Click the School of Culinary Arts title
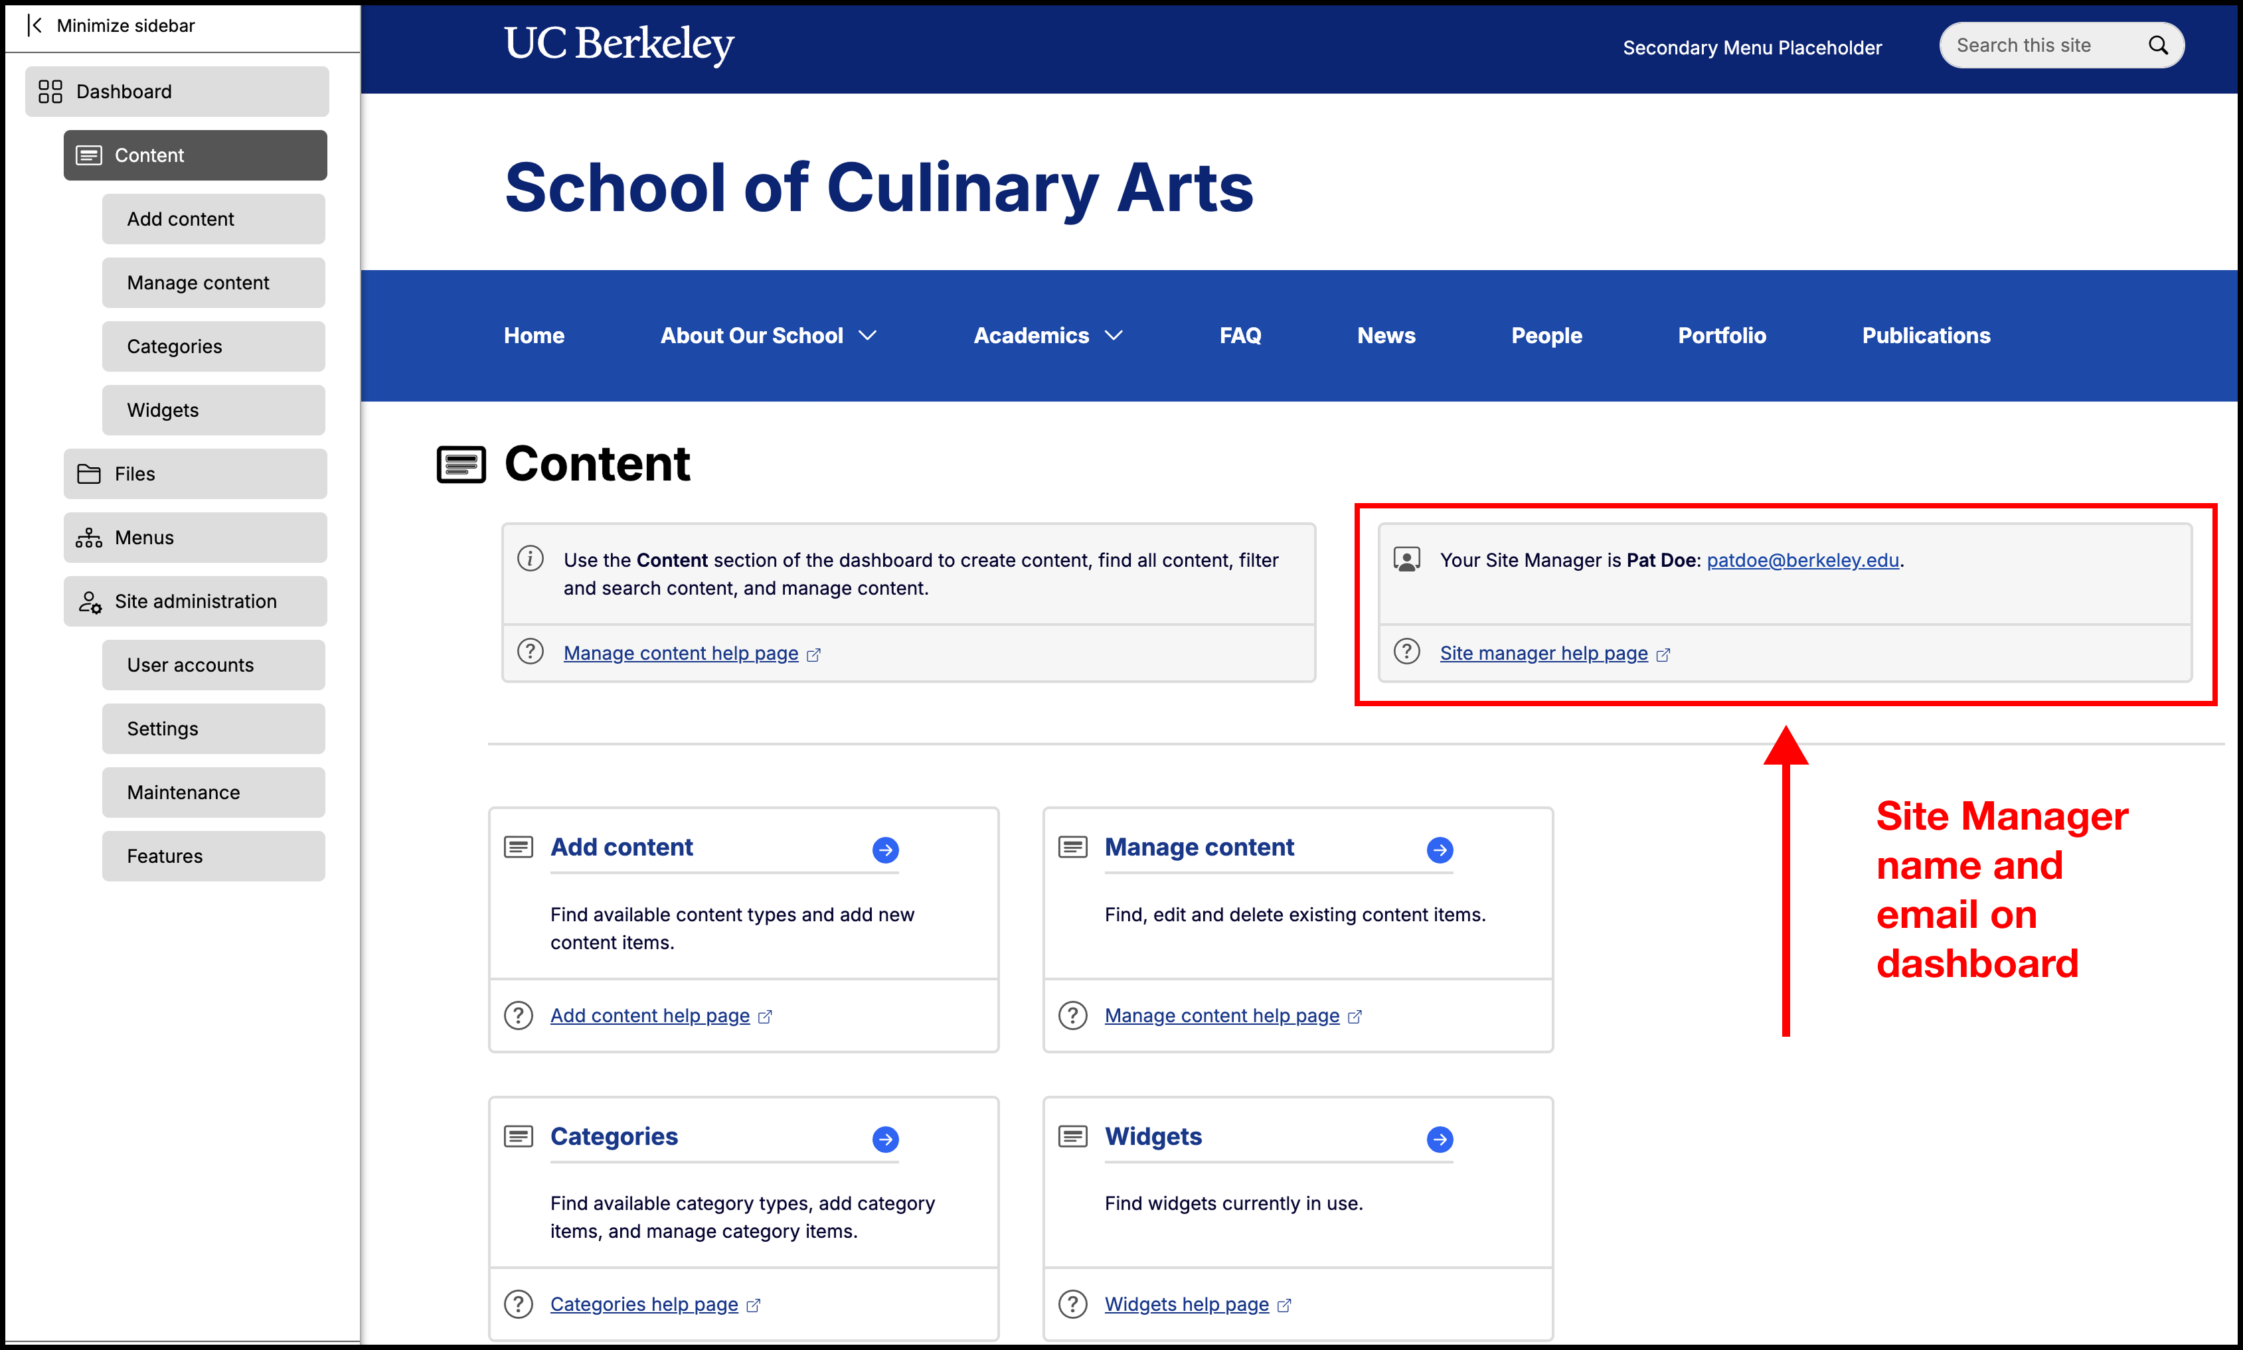Screen dimensions: 2243x1350 click(879, 187)
